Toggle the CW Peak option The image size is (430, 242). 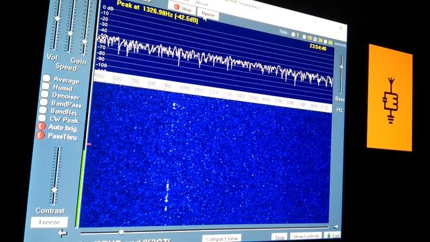[42, 118]
